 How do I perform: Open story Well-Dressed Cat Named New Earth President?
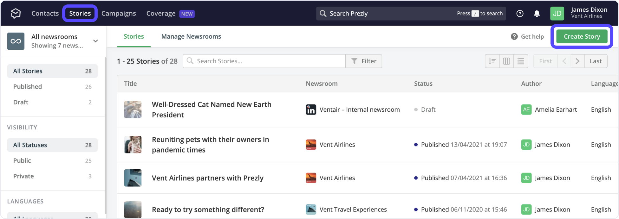[212, 109]
